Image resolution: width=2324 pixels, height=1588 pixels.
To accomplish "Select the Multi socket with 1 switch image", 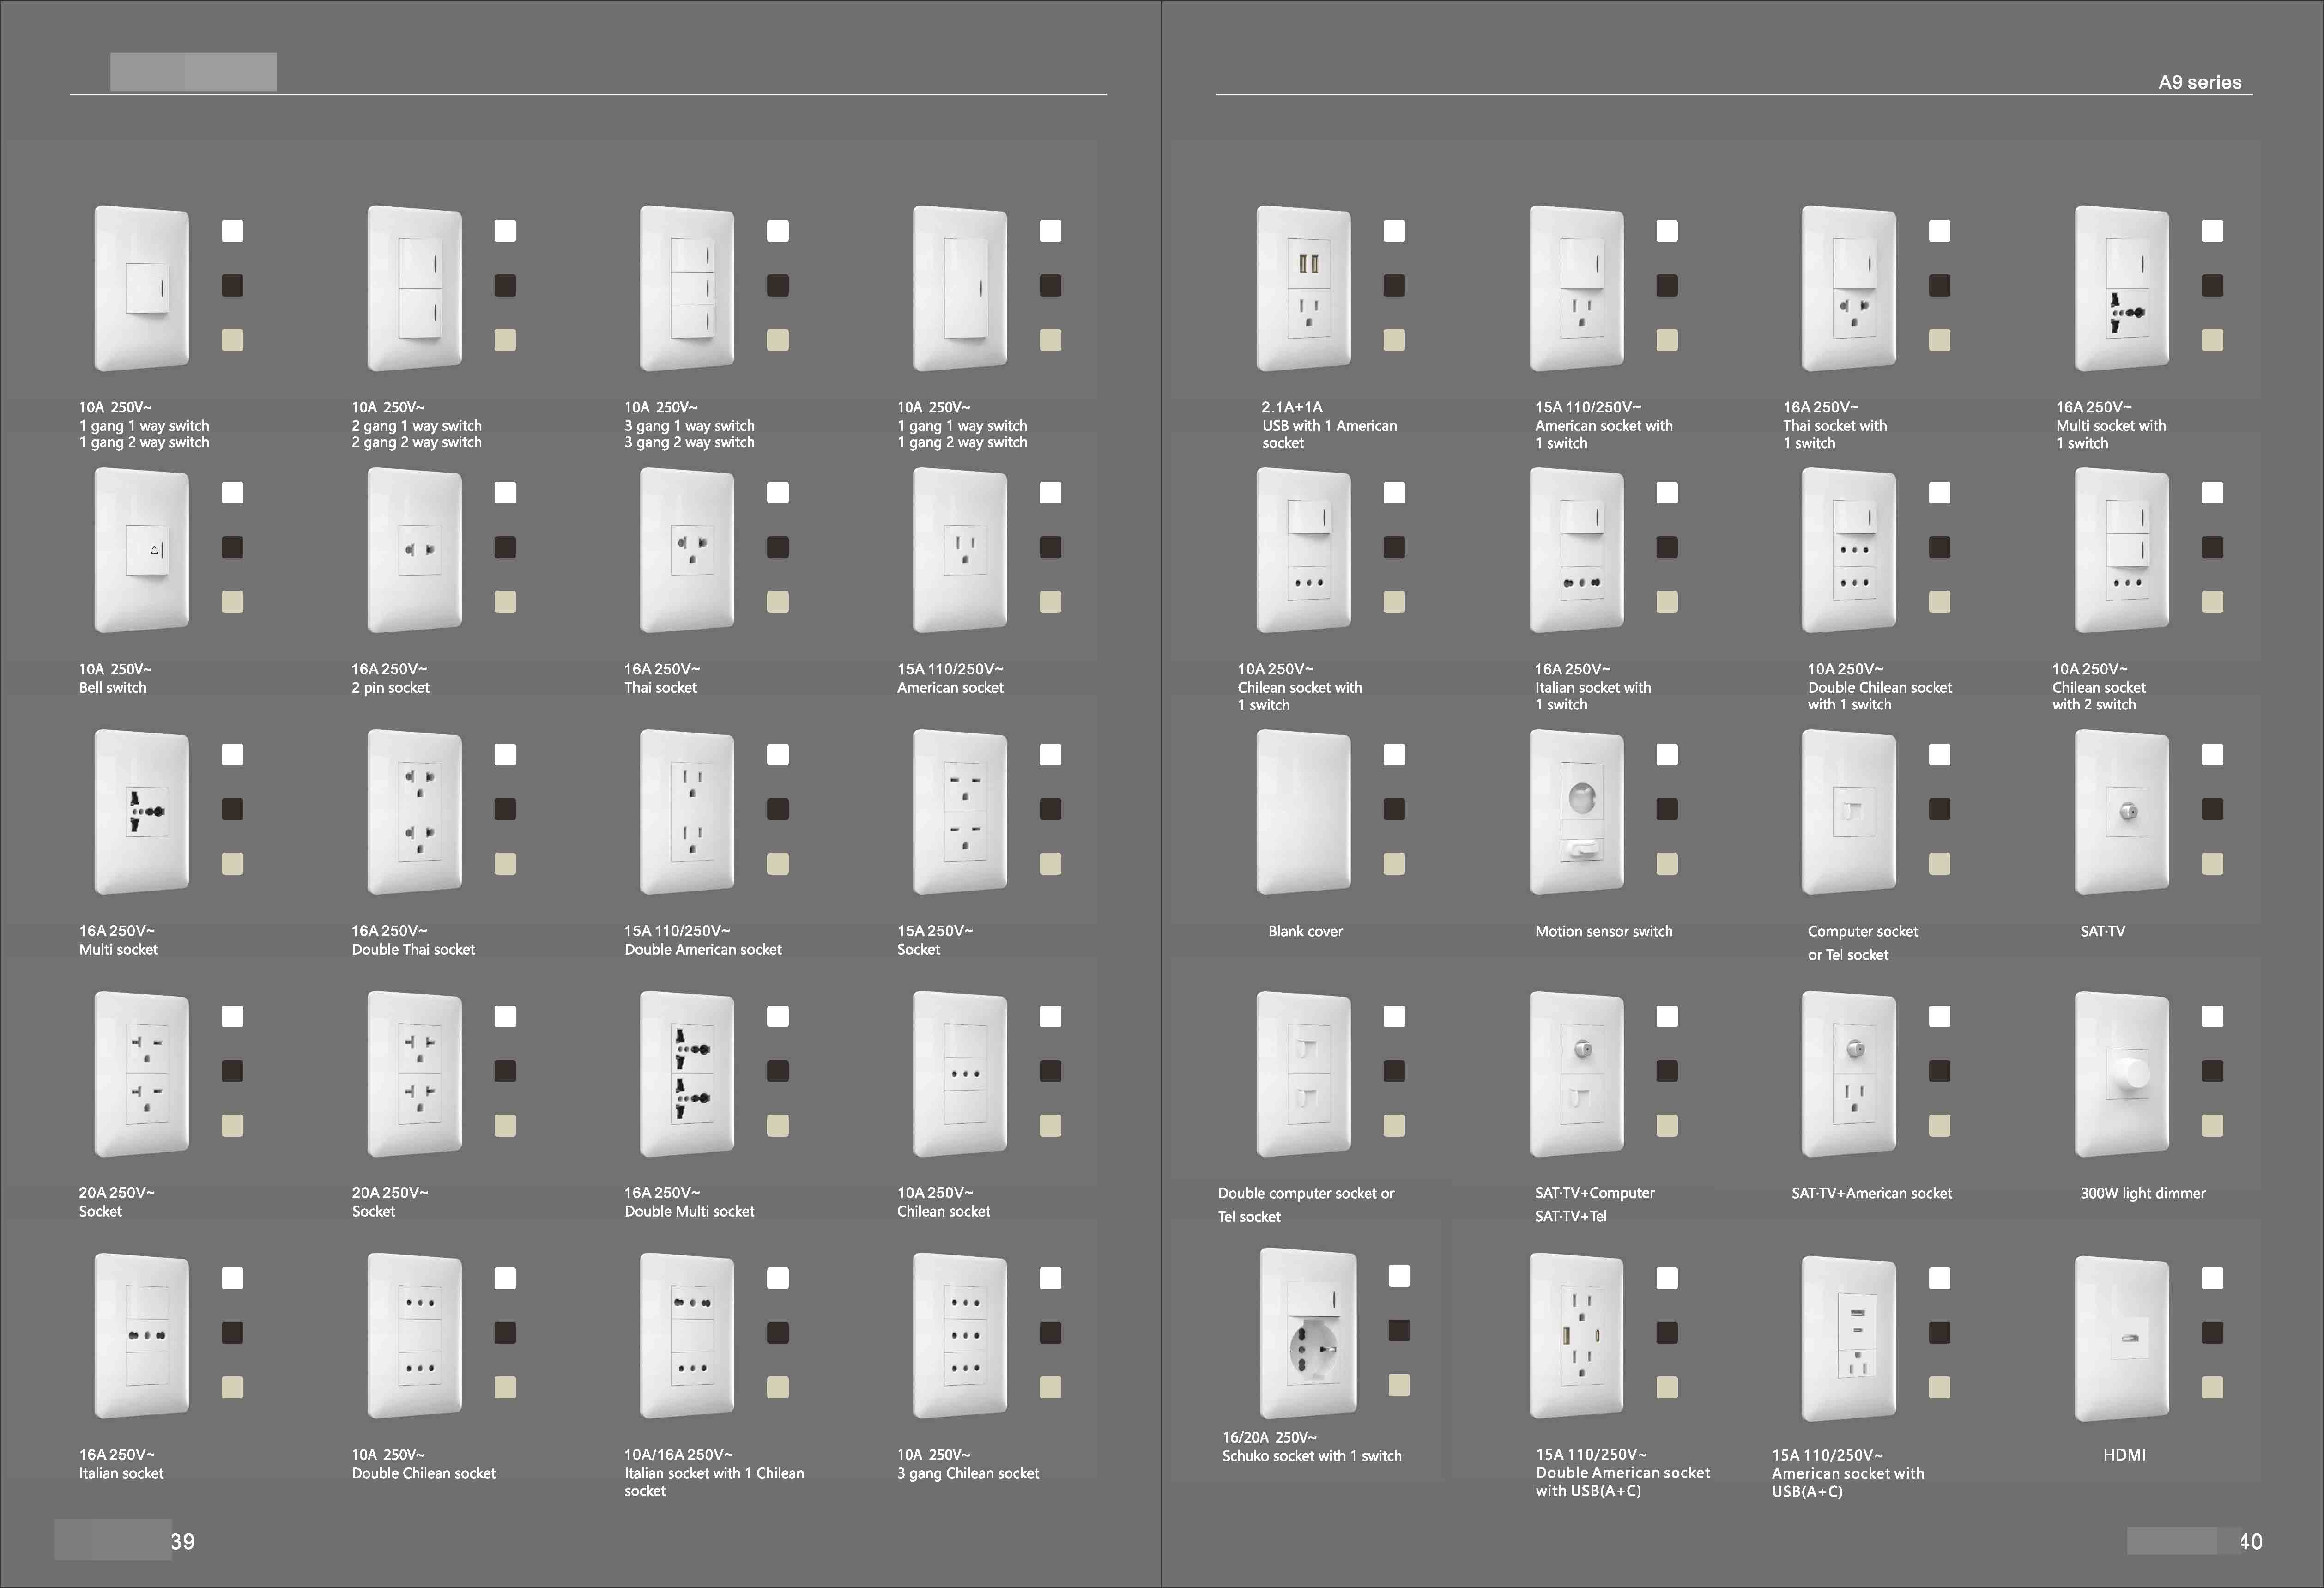I will pyautogui.click(x=2122, y=288).
